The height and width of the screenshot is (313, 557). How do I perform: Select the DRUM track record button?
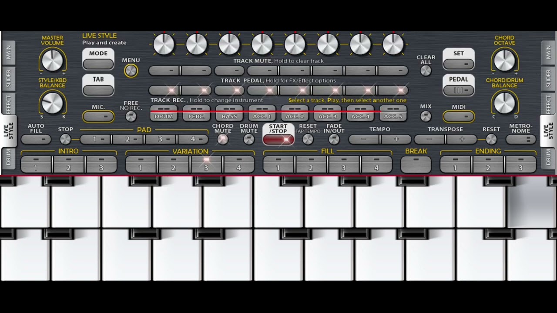(x=164, y=113)
